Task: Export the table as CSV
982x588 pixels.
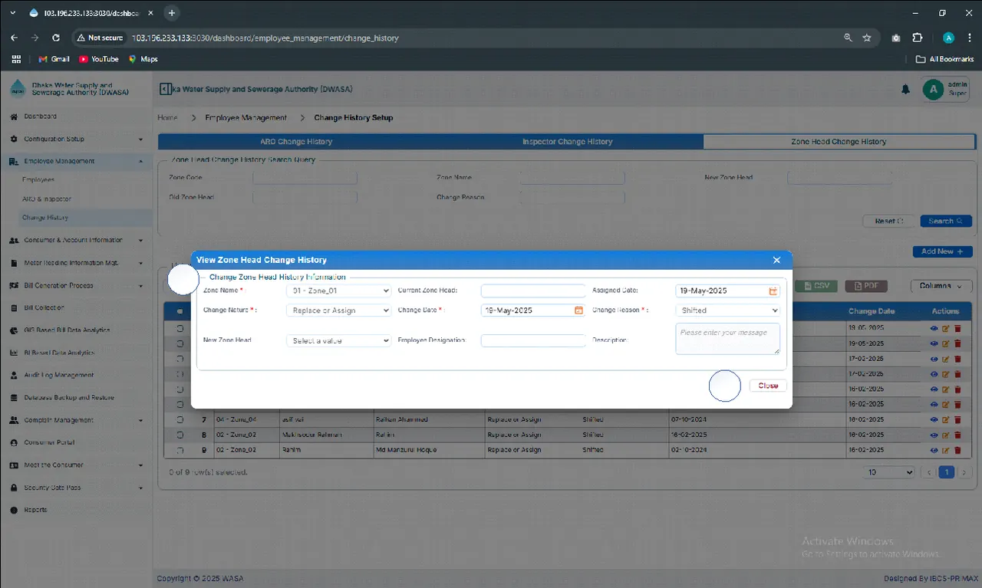Action: tap(816, 286)
